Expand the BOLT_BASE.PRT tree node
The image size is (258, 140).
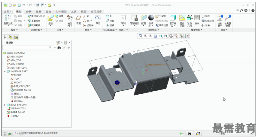point(5,105)
